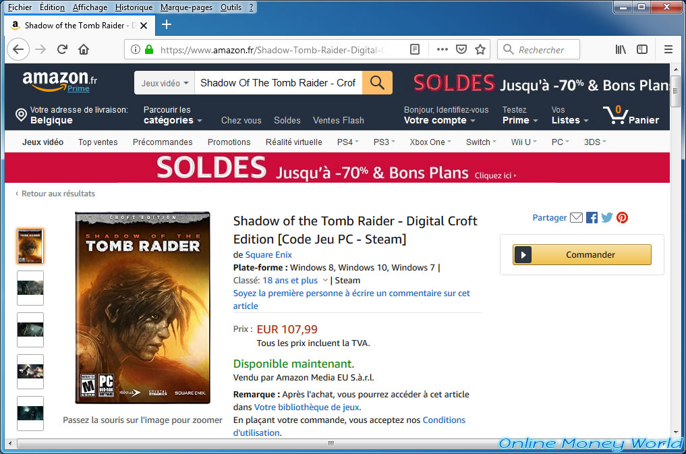Share the product on Facebook
The height and width of the screenshot is (454, 686).
coord(592,217)
